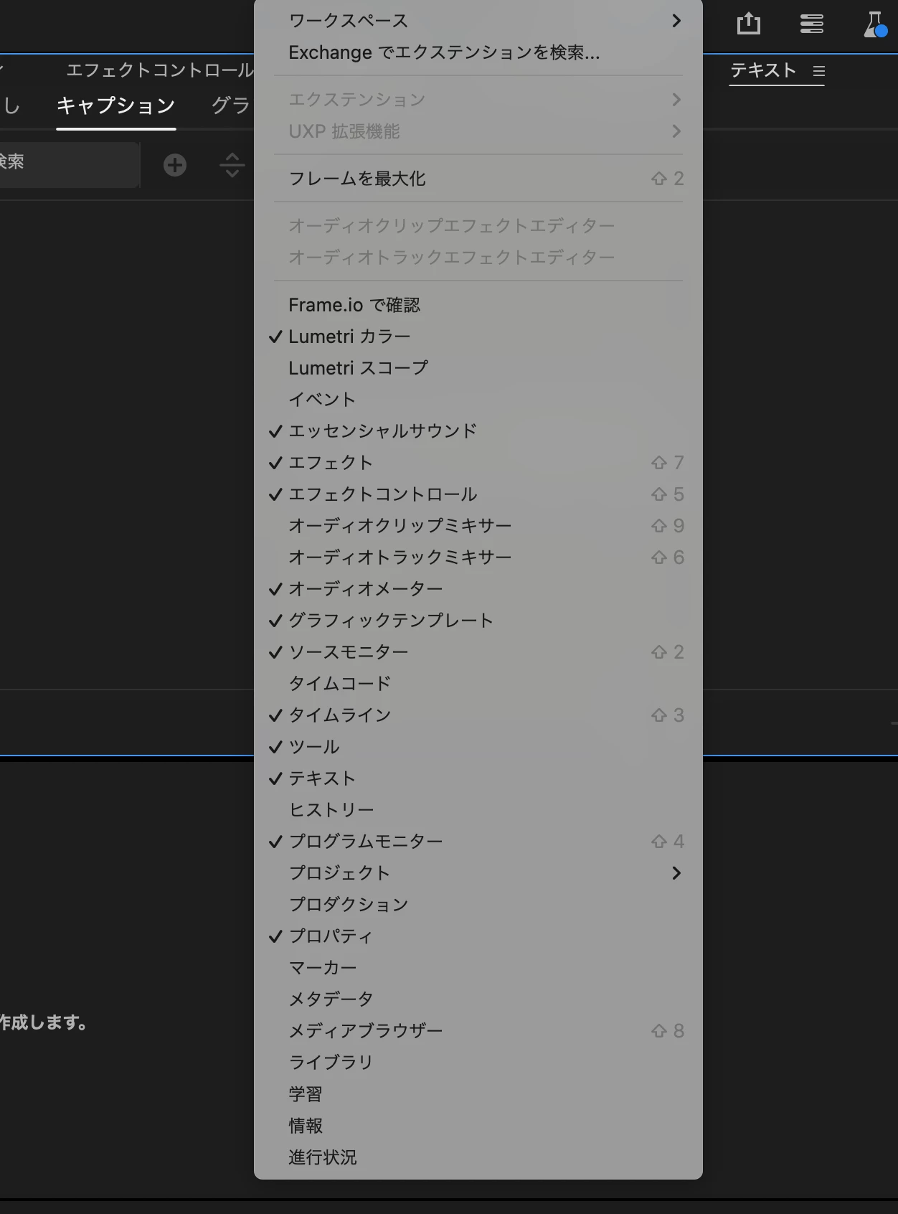Image resolution: width=898 pixels, height=1214 pixels.
Task: Expand the UXP 拡張機能 submenu
Action: (x=478, y=131)
